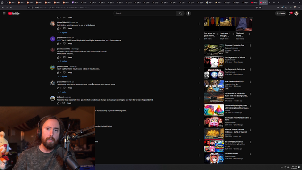Image resolution: width=302 pixels, height=170 pixels.
Task: Click the Create button
Action: [x=281, y=13]
